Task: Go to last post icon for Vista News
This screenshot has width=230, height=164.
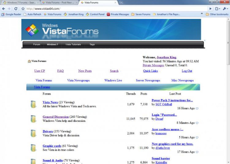Action: point(197,108)
